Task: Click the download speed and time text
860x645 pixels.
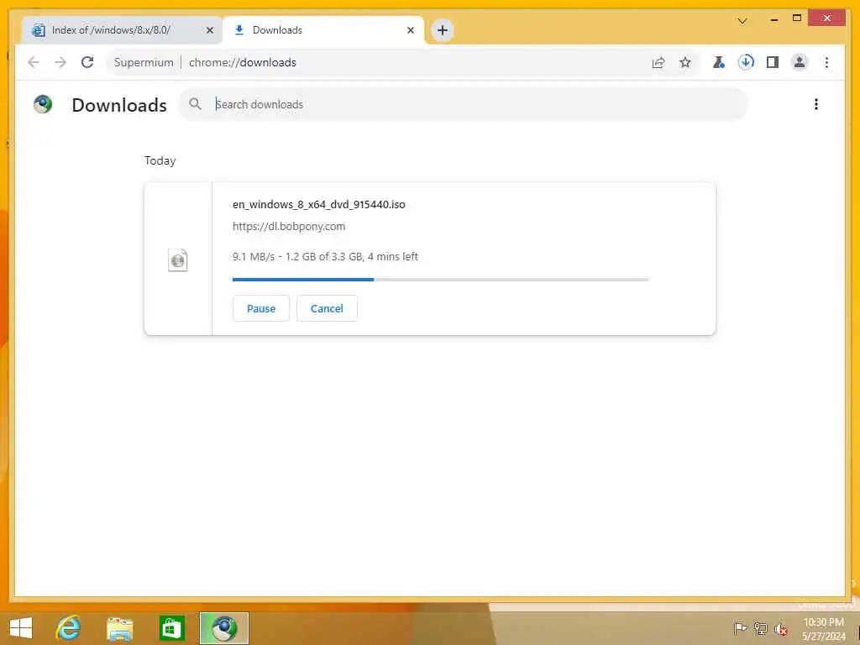Action: tap(325, 257)
